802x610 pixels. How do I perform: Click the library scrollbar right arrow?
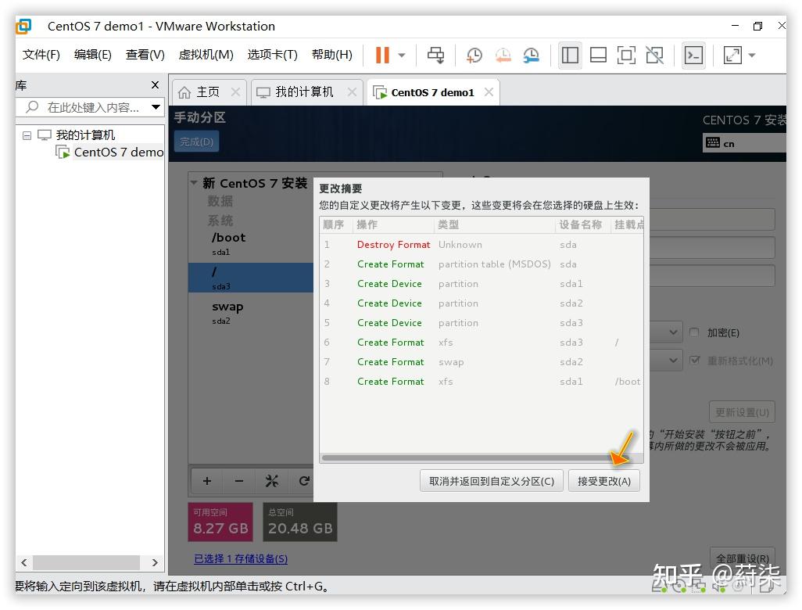[x=155, y=562]
